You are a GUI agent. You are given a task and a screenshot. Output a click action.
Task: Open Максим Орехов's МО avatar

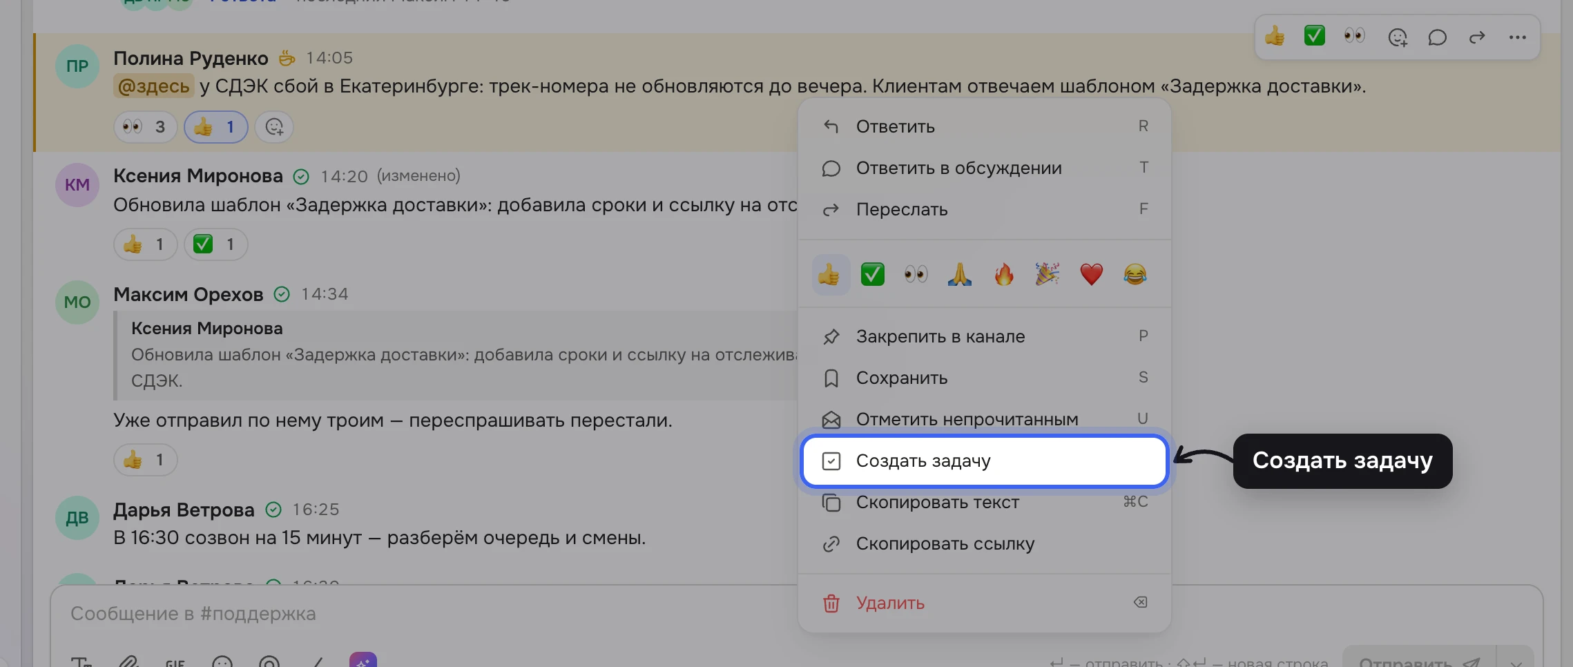tap(77, 302)
